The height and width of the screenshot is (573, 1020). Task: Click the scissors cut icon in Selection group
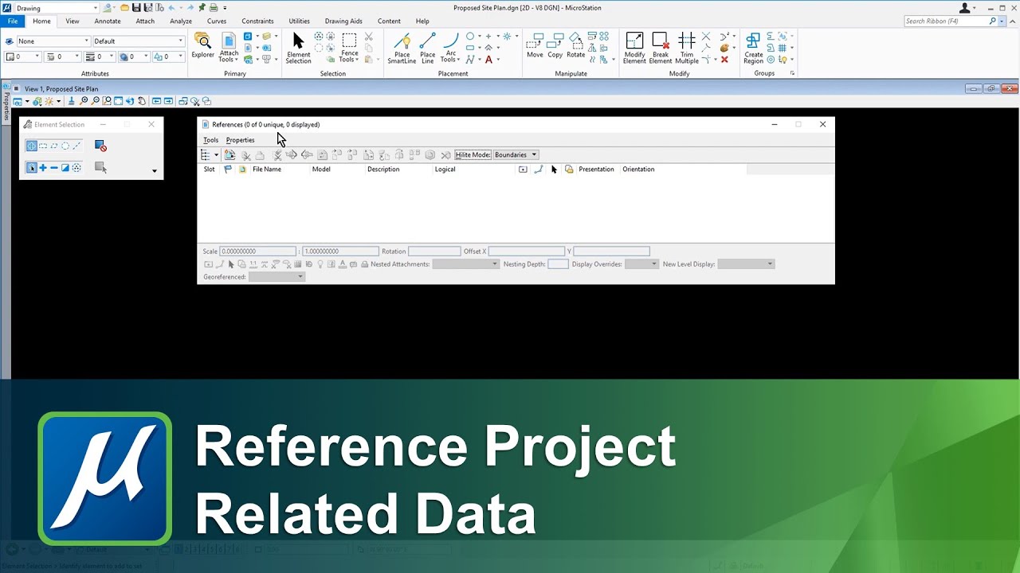coord(368,37)
